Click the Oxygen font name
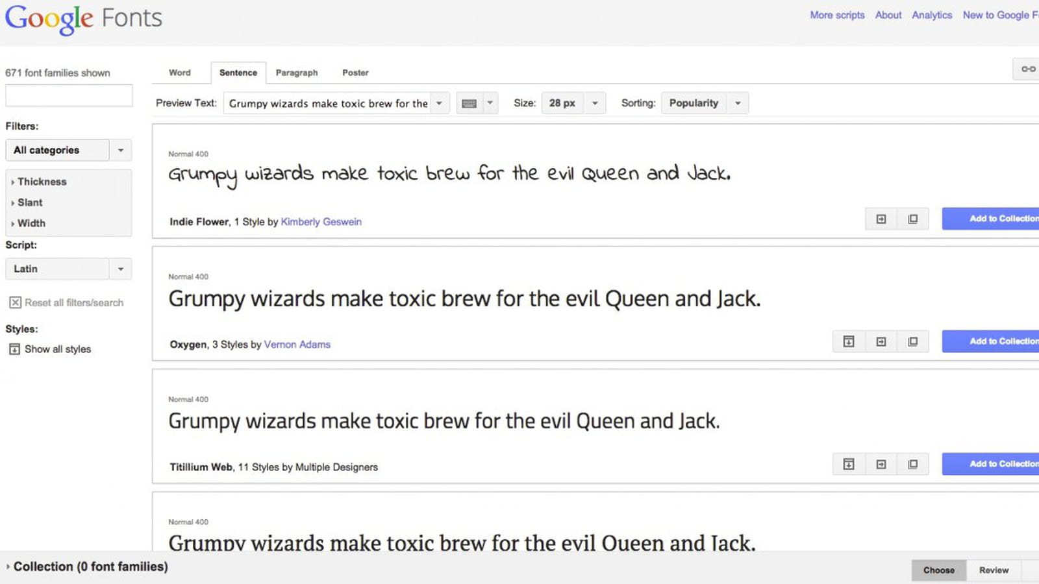1039x584 pixels. [x=188, y=345]
